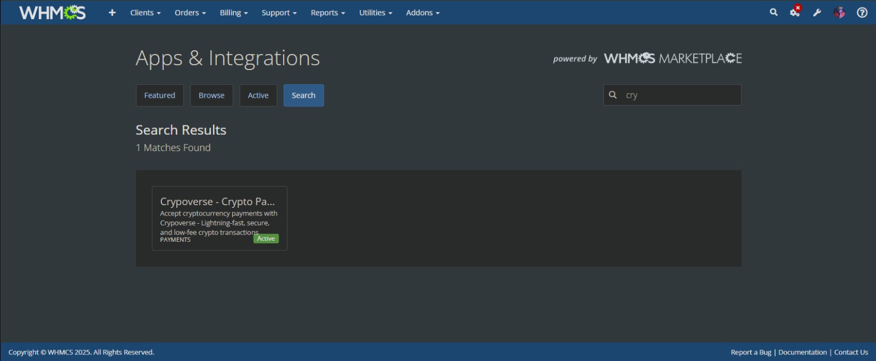Click the plus quick-add icon
Viewport: 876px width, 361px height.
(x=112, y=13)
